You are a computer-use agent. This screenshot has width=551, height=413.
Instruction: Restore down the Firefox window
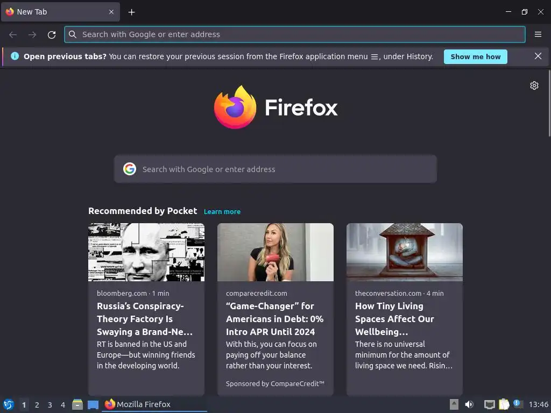[x=524, y=12]
